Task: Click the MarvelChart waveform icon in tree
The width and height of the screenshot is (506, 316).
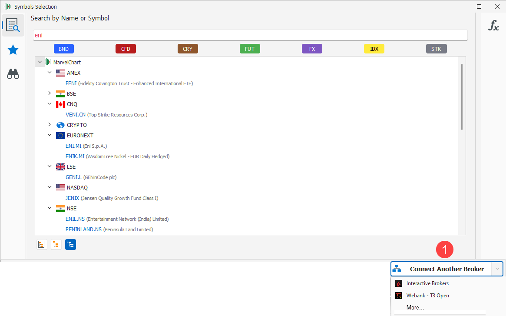Action: (x=48, y=62)
